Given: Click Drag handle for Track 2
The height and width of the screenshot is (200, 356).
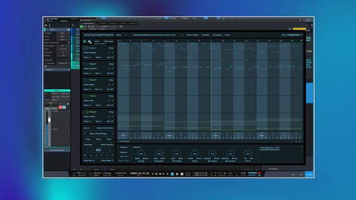Looking at the screenshot, I should pyautogui.click(x=111, y=64).
